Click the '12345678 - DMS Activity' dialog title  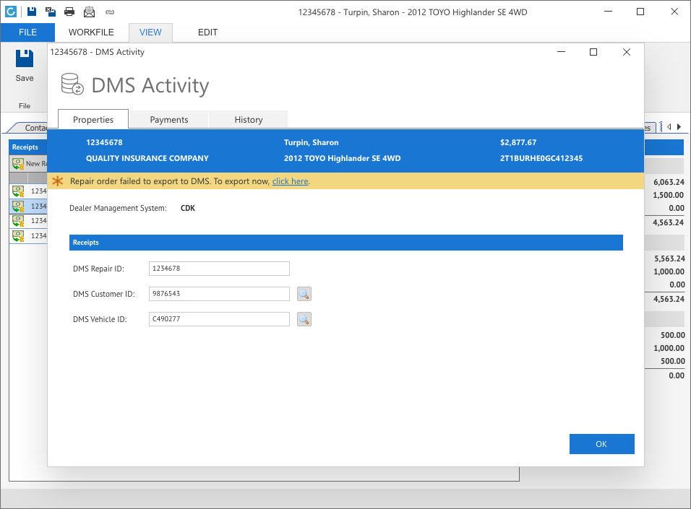(98, 52)
